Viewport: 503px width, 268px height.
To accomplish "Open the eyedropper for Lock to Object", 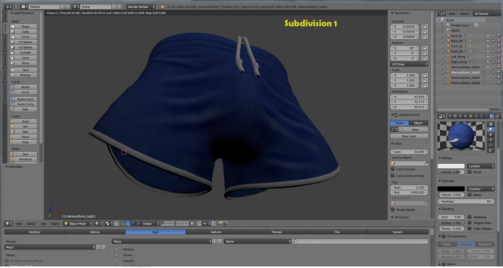I will click(426, 163).
